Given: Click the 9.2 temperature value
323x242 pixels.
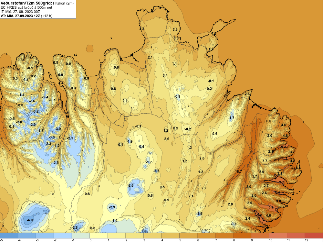Looking at the screenshot, I should pos(284,147).
